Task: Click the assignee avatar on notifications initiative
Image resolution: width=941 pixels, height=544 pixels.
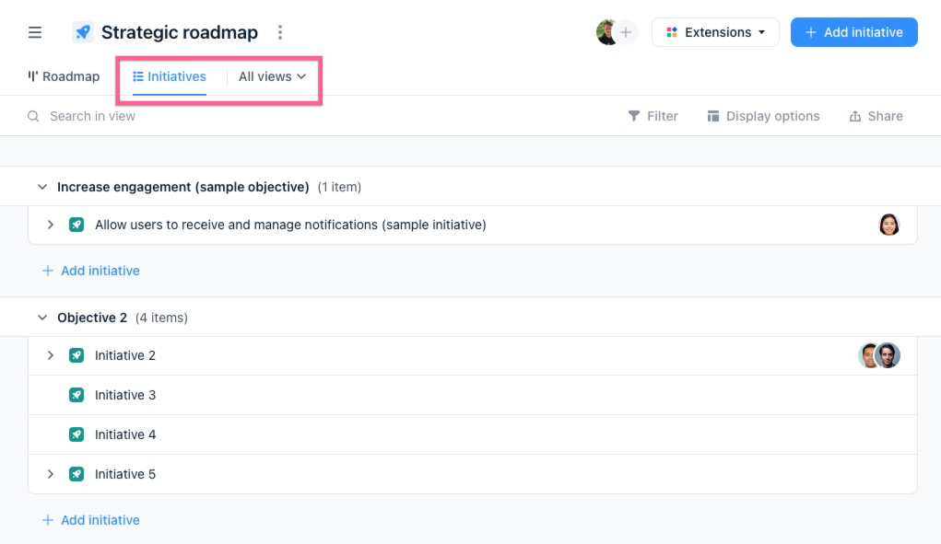Action: pos(888,225)
